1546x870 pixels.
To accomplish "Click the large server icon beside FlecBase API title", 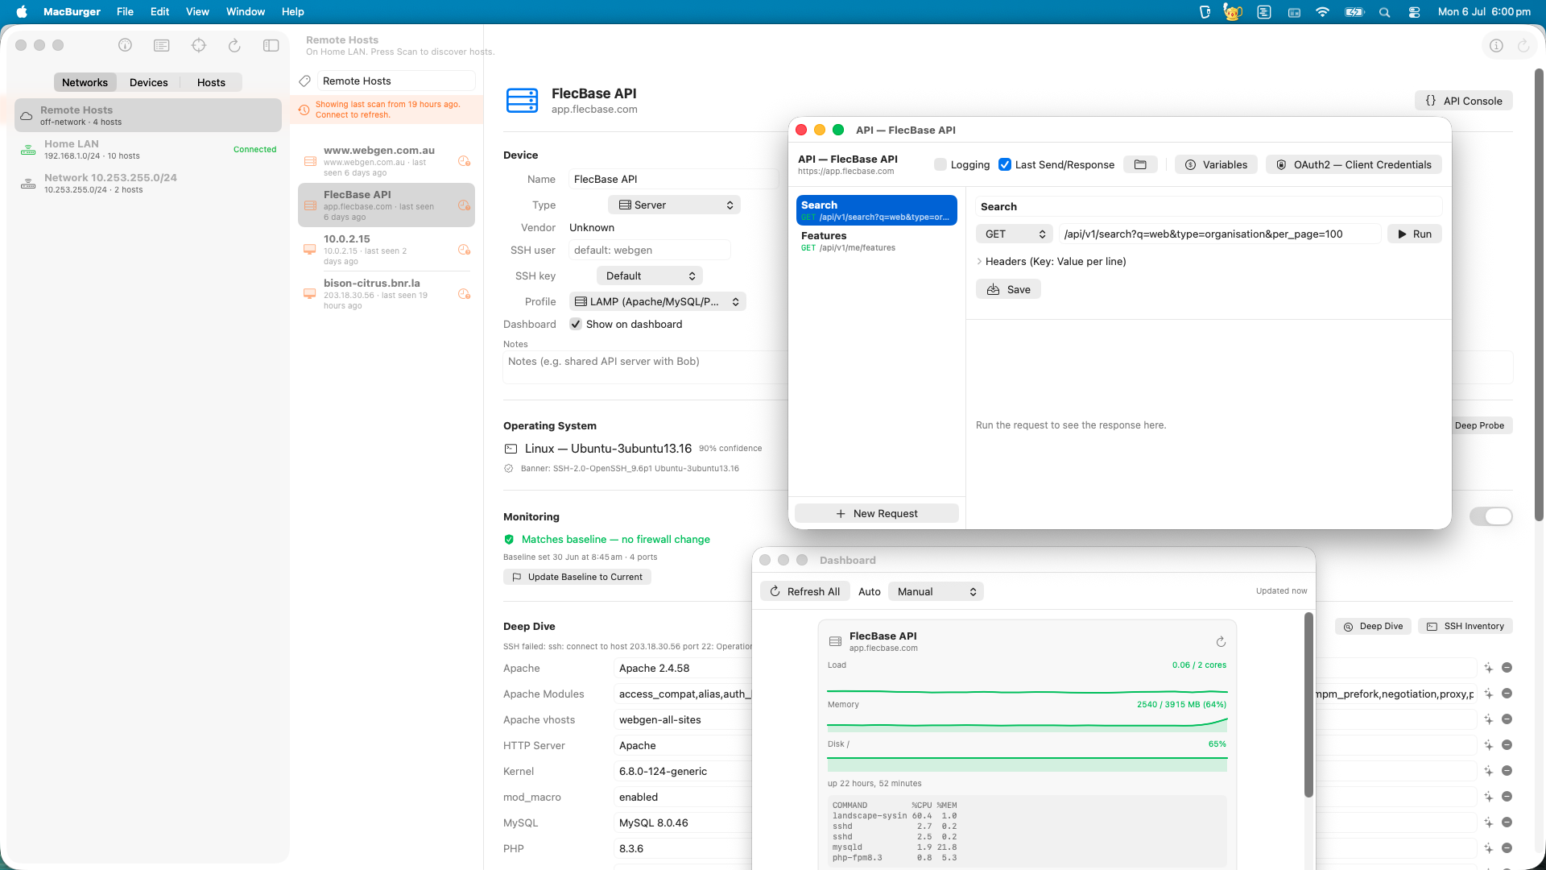I will (x=522, y=101).
